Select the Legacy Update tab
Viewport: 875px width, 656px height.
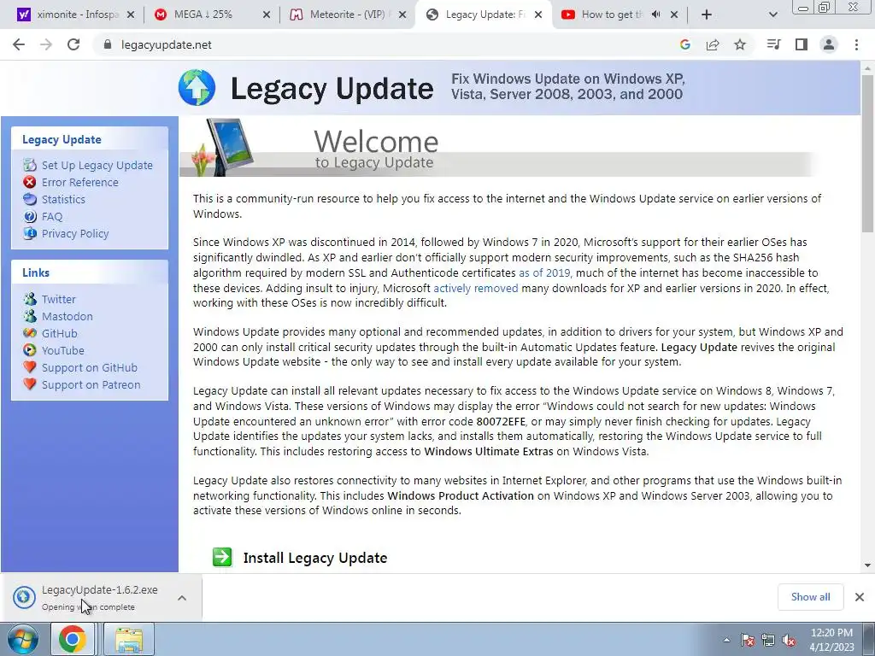(485, 15)
